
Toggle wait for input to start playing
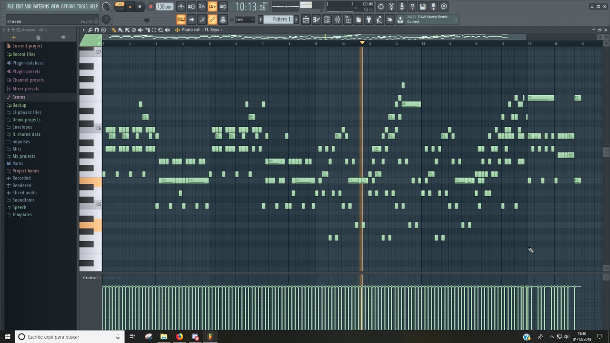point(192,7)
